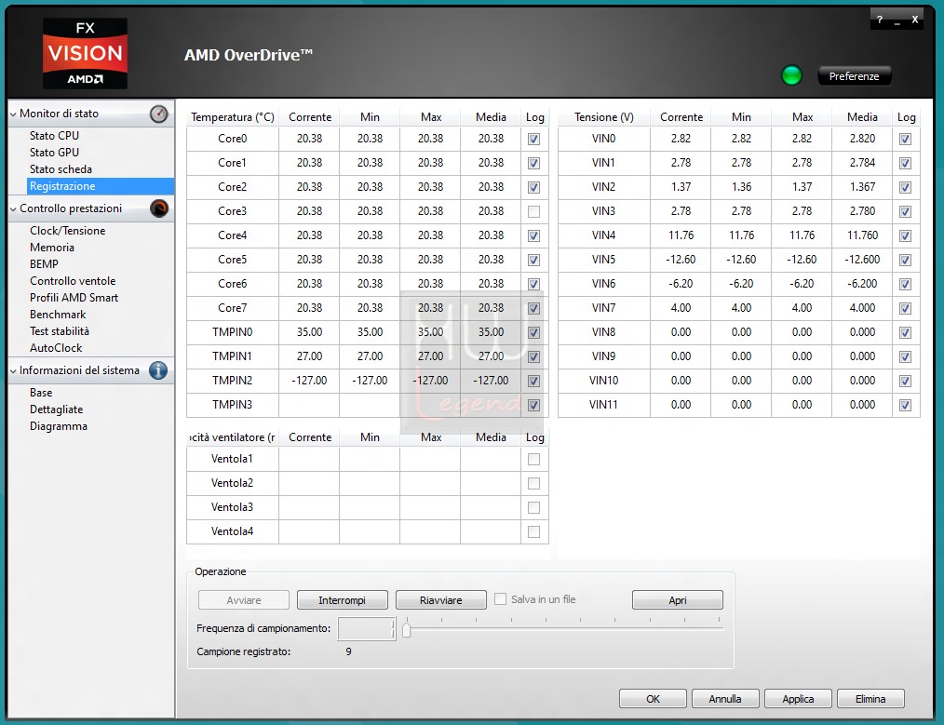Click the green status indicator light

click(791, 75)
